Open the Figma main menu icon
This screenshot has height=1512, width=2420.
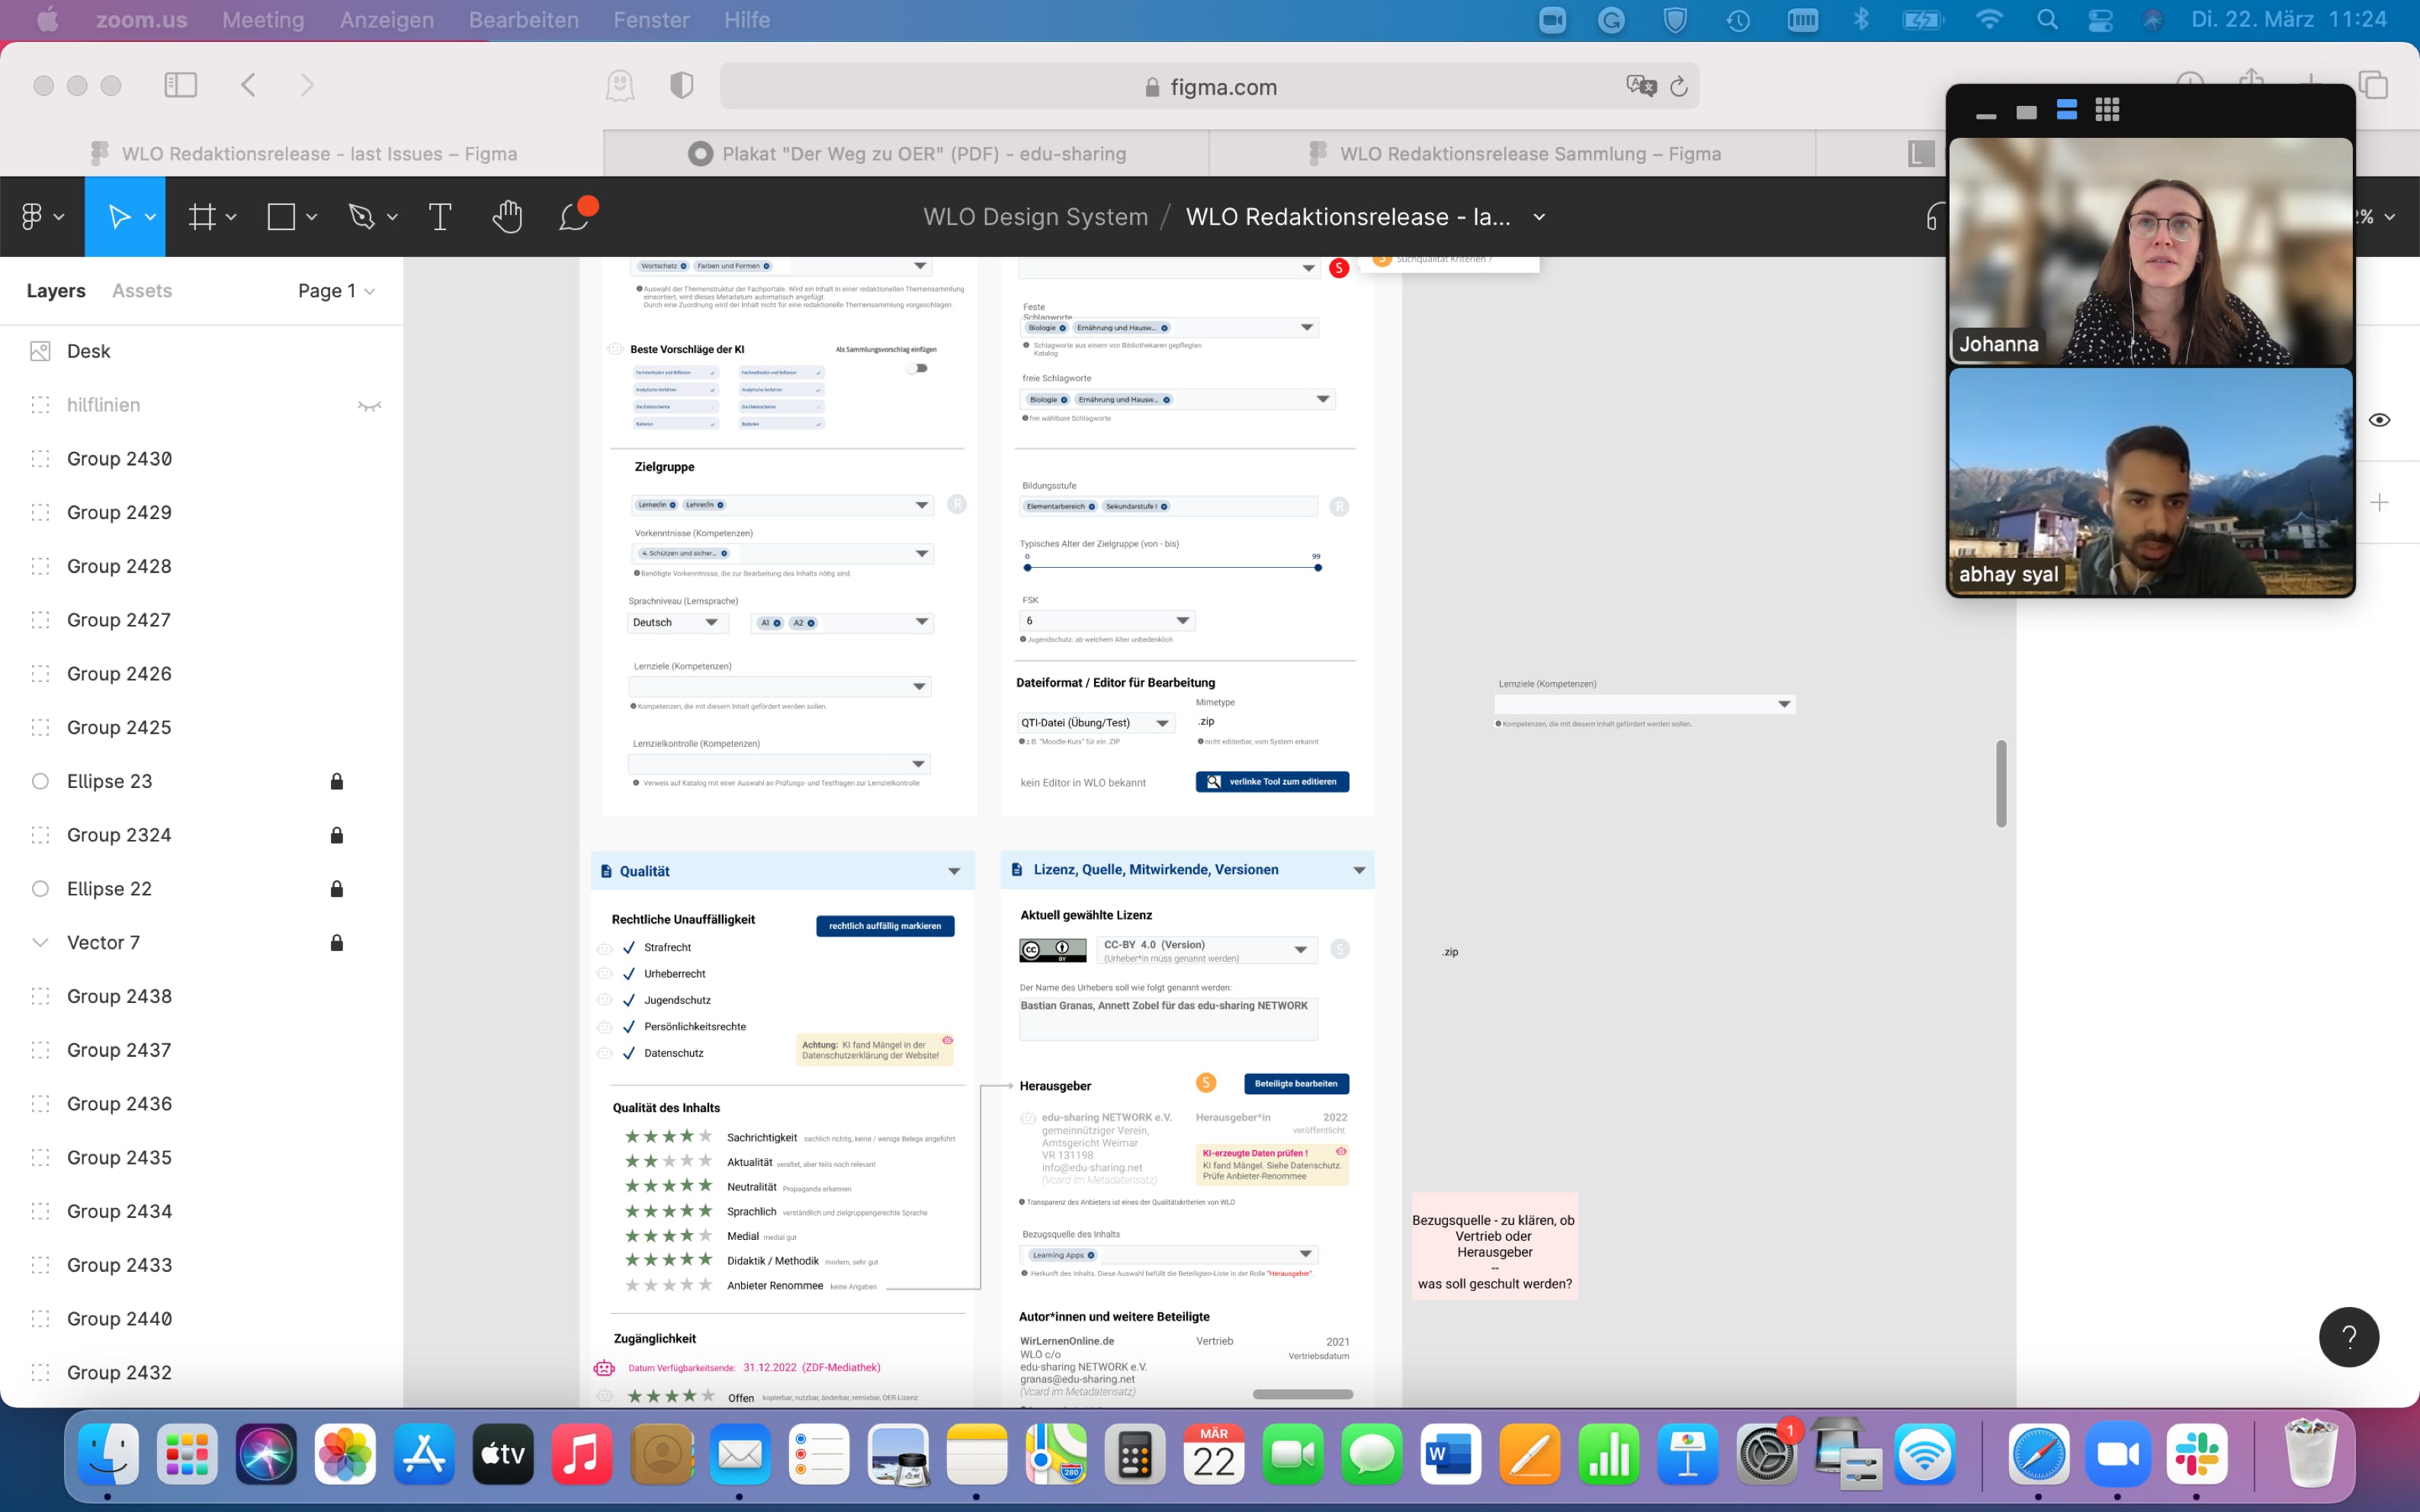click(x=33, y=217)
